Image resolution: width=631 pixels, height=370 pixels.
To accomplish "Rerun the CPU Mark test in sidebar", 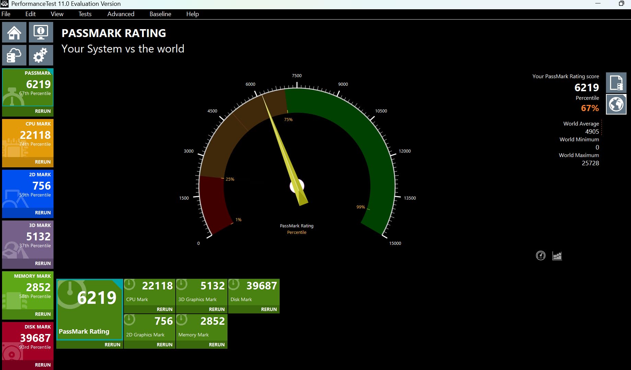I will (x=28, y=162).
